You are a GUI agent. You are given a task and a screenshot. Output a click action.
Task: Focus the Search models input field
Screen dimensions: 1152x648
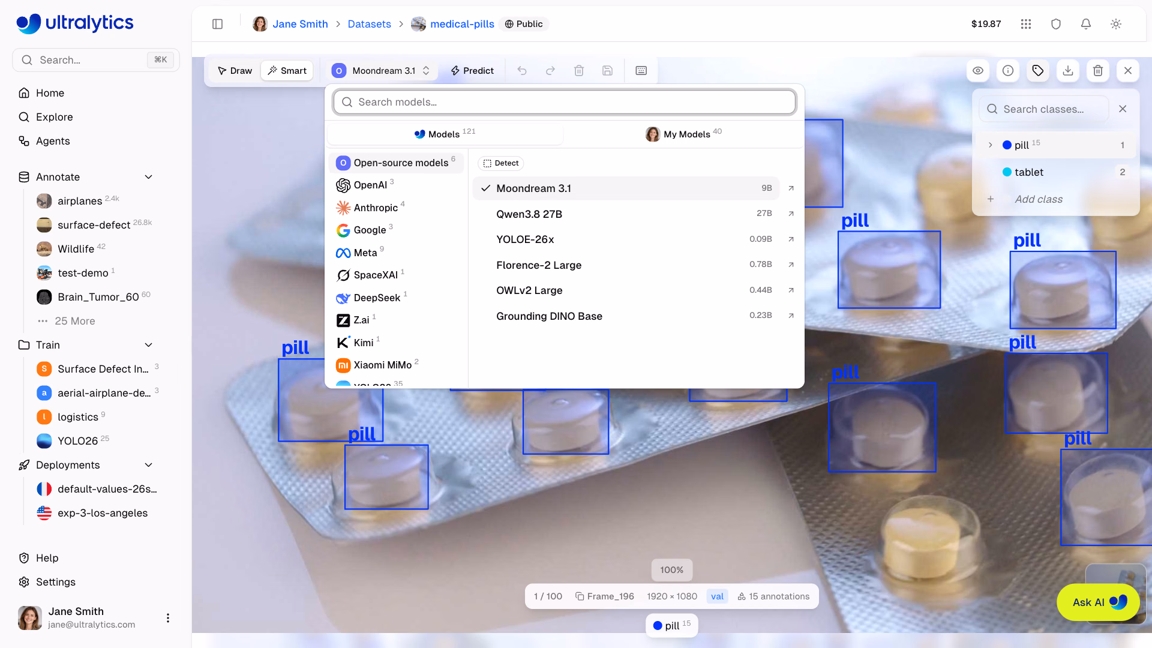pyautogui.click(x=565, y=102)
